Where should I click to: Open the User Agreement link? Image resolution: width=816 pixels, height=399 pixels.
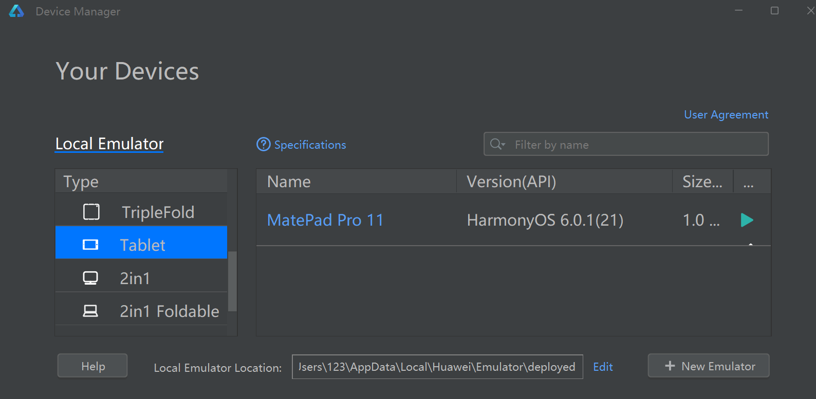pyautogui.click(x=726, y=114)
